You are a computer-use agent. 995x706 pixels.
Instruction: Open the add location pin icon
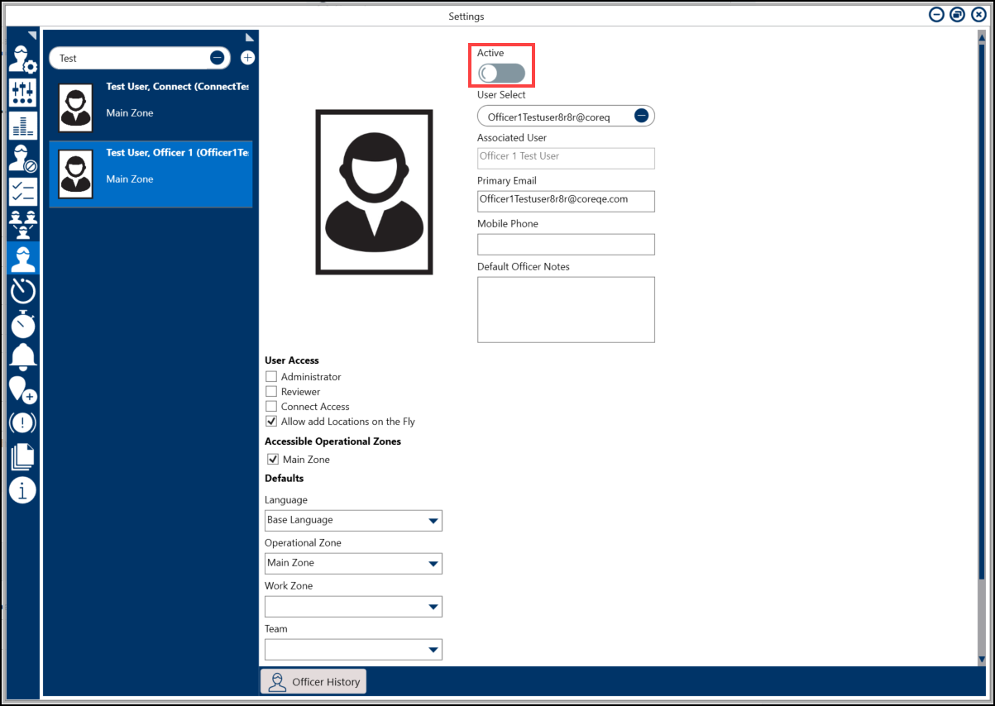(22, 389)
